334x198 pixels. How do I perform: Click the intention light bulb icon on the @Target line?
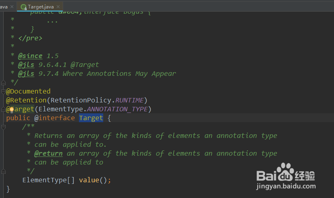12,110
